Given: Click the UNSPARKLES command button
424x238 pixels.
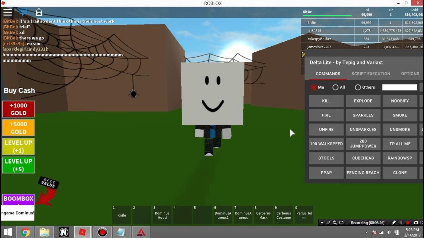Looking at the screenshot, I should click(x=363, y=130).
